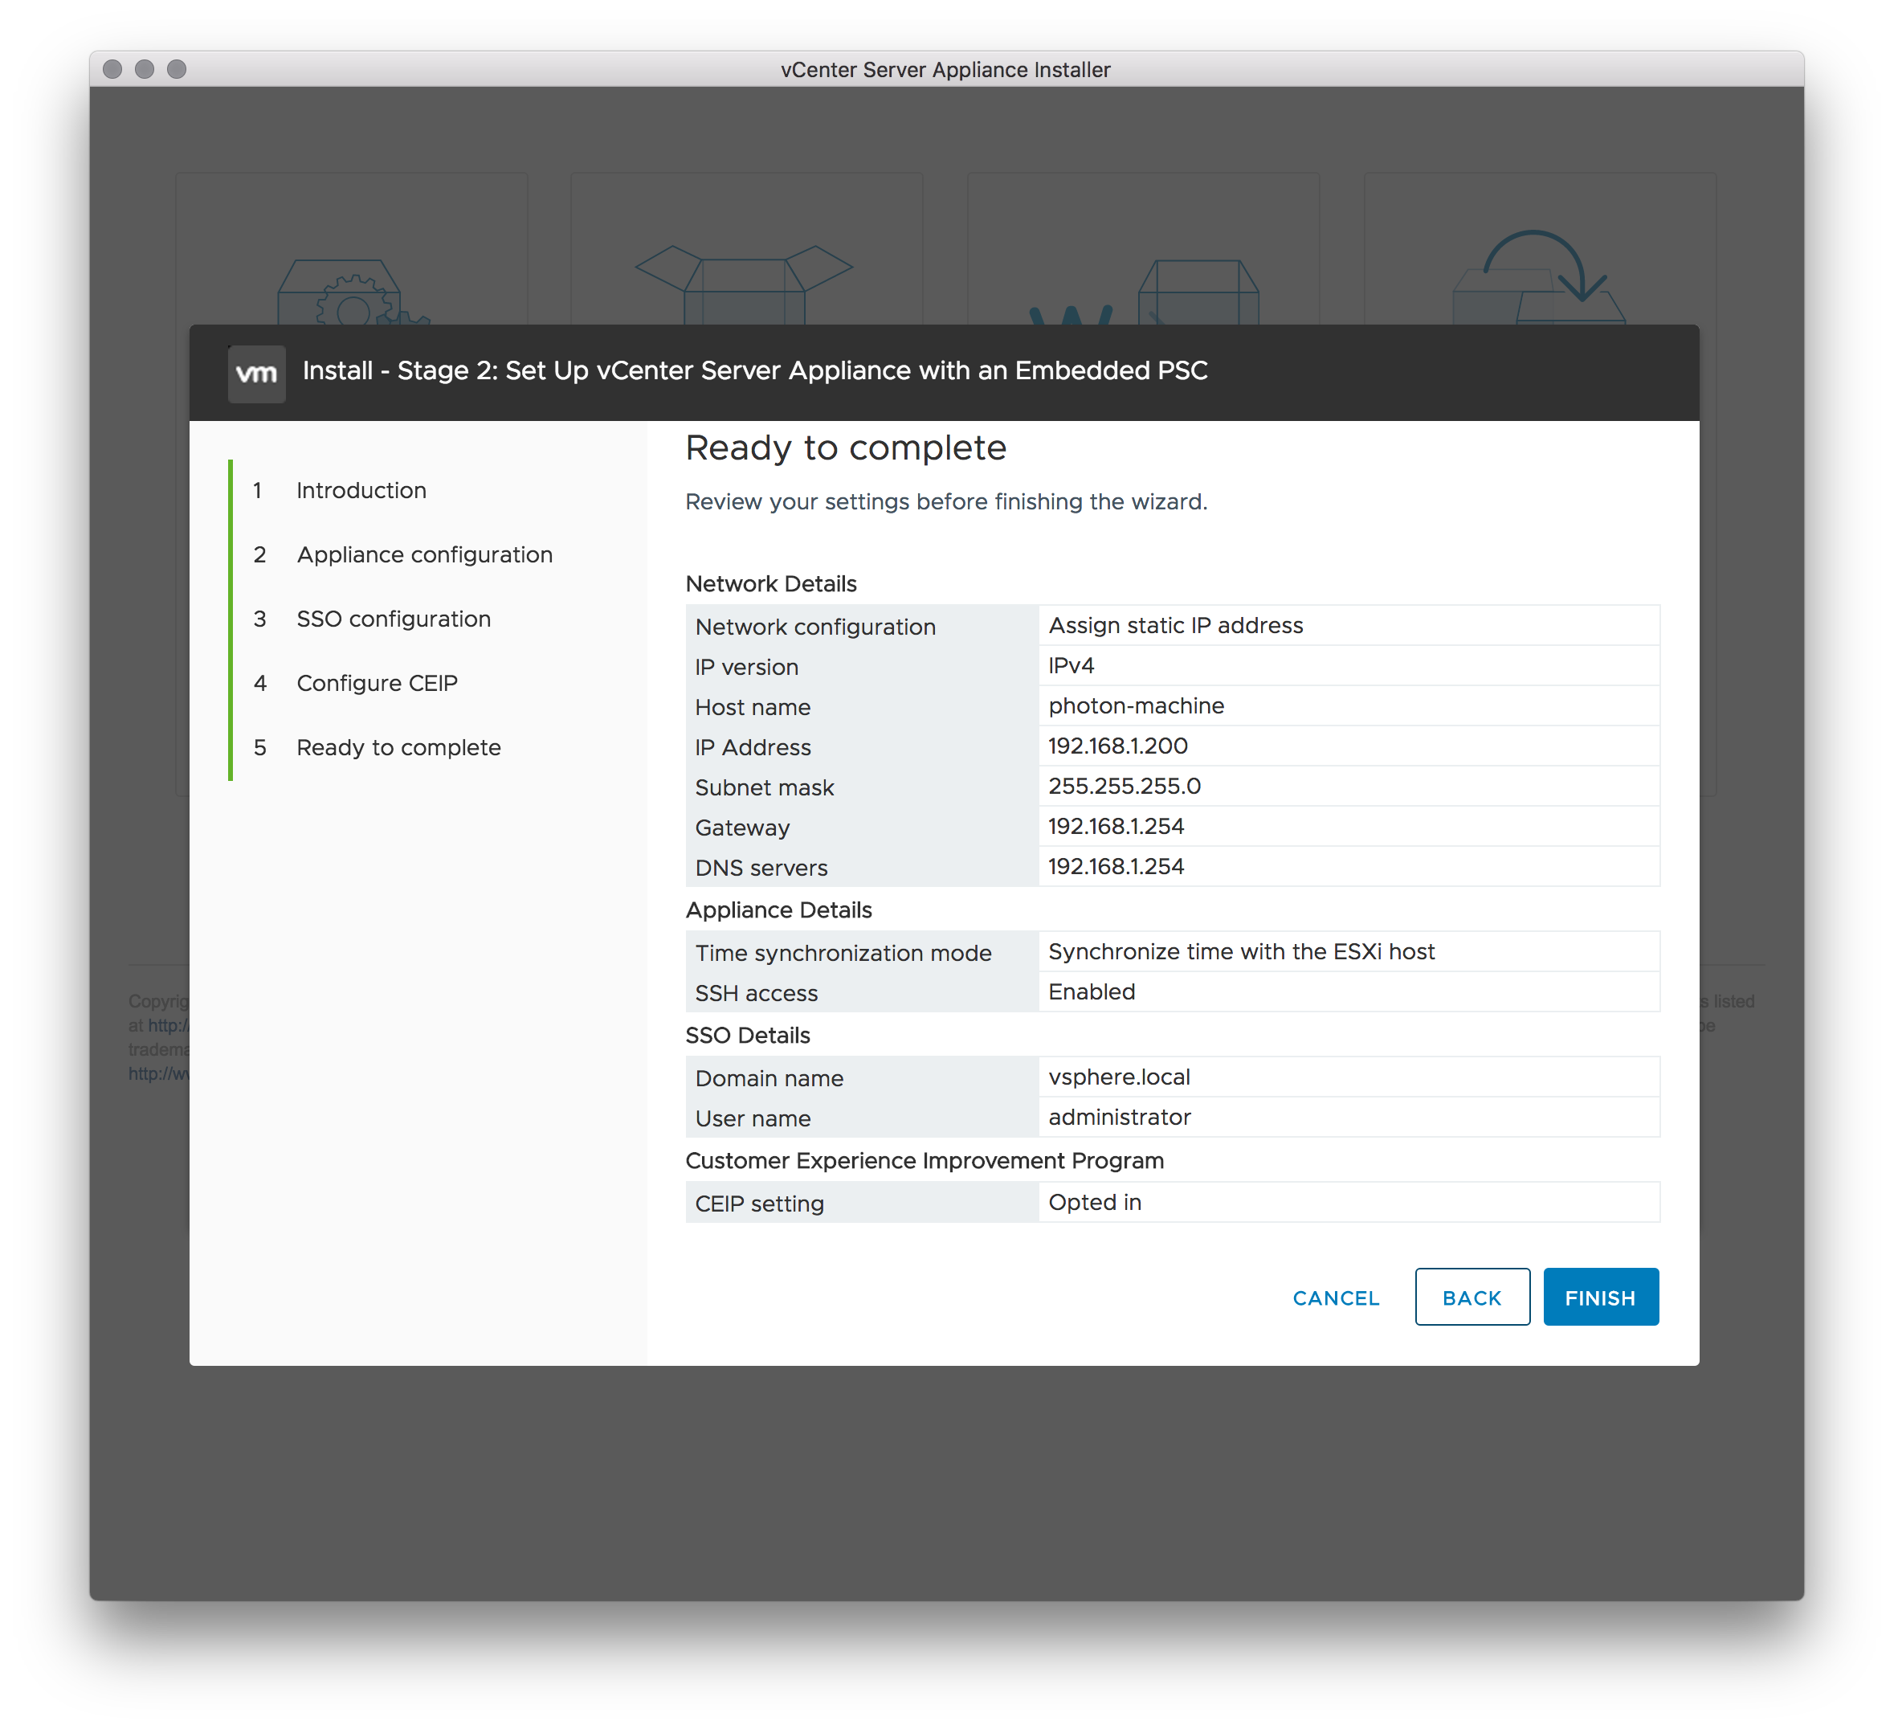This screenshot has width=1894, height=1729.
Task: Click the Restore arrow icon in background
Action: click(1540, 277)
